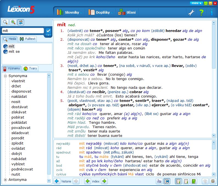Screen dimensions: 218x186
Task: Toggle the binoculars fulltext panel button
Action: (x=167, y=181)
